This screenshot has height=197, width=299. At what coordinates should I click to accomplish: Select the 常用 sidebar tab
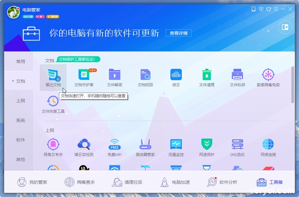(x=18, y=61)
